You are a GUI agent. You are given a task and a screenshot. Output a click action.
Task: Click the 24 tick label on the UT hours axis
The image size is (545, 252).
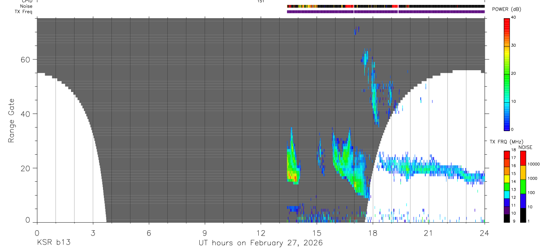click(x=485, y=232)
